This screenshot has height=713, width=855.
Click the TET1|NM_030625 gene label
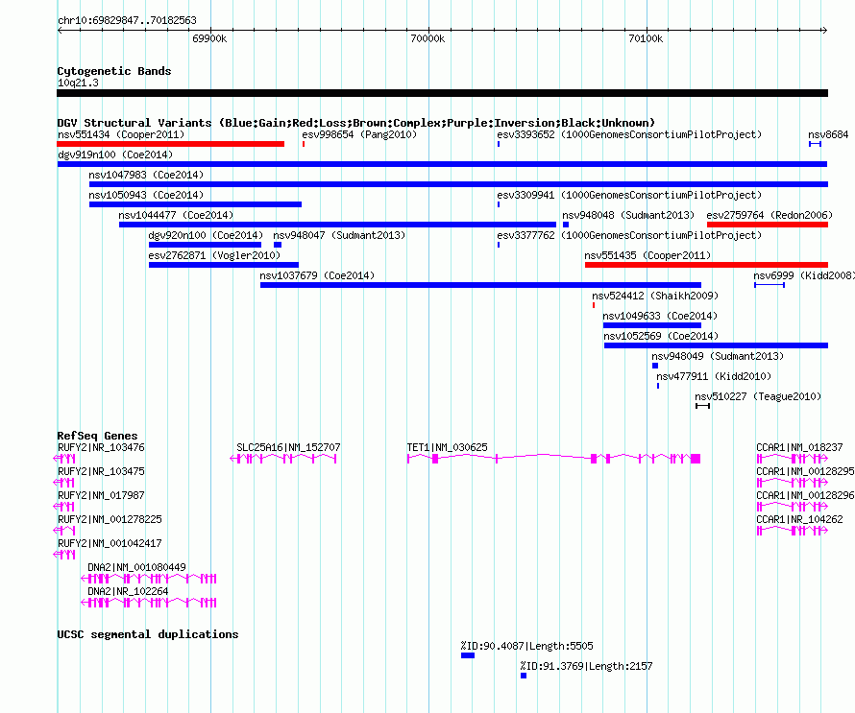coord(447,447)
